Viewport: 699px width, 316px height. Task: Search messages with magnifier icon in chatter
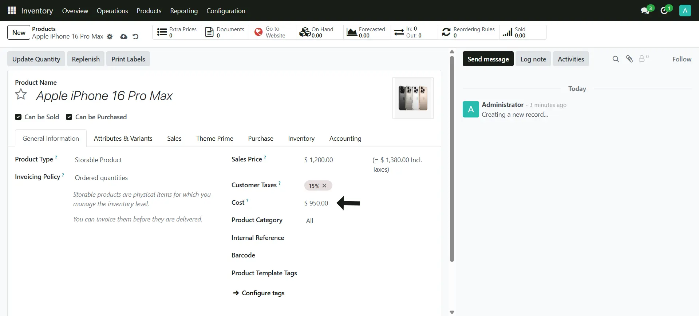point(616,59)
